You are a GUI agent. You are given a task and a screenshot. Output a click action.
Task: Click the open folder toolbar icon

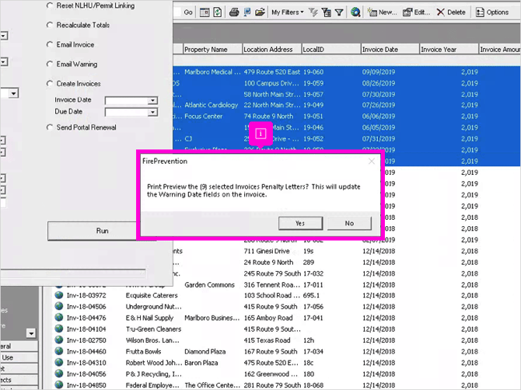coord(260,12)
